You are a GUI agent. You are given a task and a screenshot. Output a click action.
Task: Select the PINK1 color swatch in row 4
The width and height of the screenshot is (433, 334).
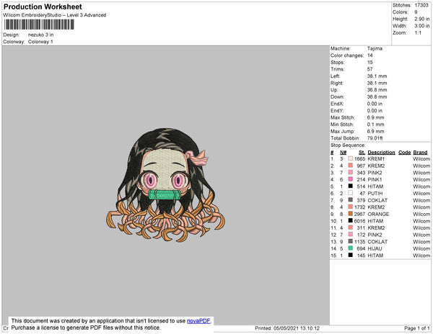coord(351,179)
